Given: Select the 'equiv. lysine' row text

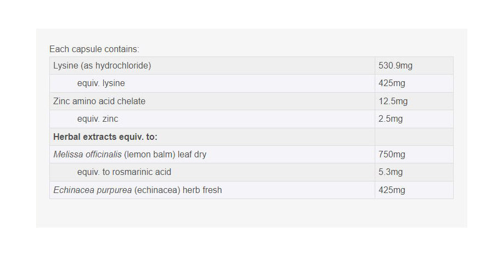Looking at the screenshot, I should coord(101,83).
